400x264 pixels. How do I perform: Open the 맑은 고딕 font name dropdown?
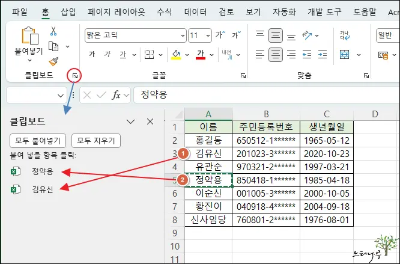pyautogui.click(x=183, y=35)
